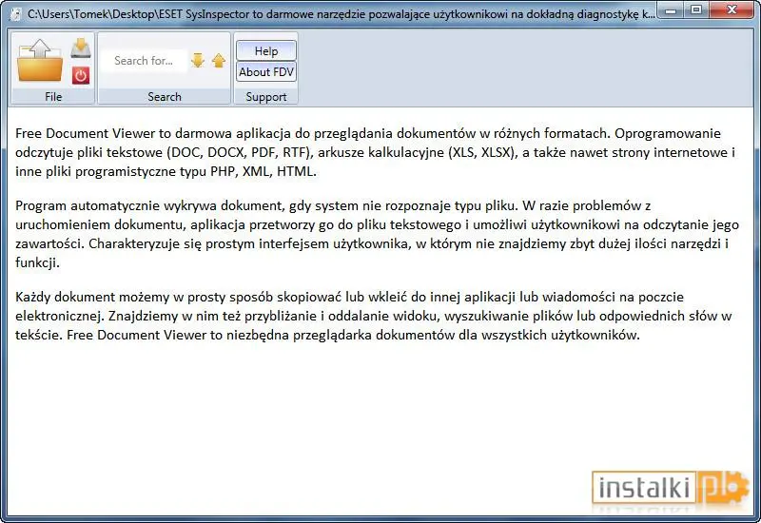
Task: Click the Support group label
Action: pyautogui.click(x=266, y=97)
